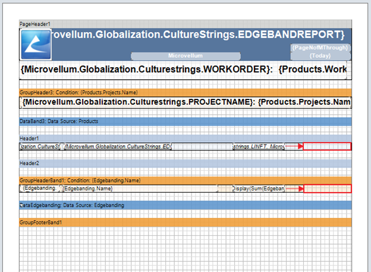Select the Header1 cell showing 'ization.CultureSt'

click(x=40, y=146)
